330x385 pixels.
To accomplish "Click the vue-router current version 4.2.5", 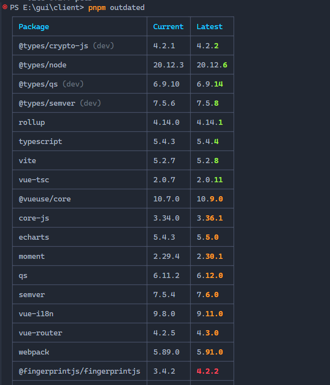I will pyautogui.click(x=164, y=333).
